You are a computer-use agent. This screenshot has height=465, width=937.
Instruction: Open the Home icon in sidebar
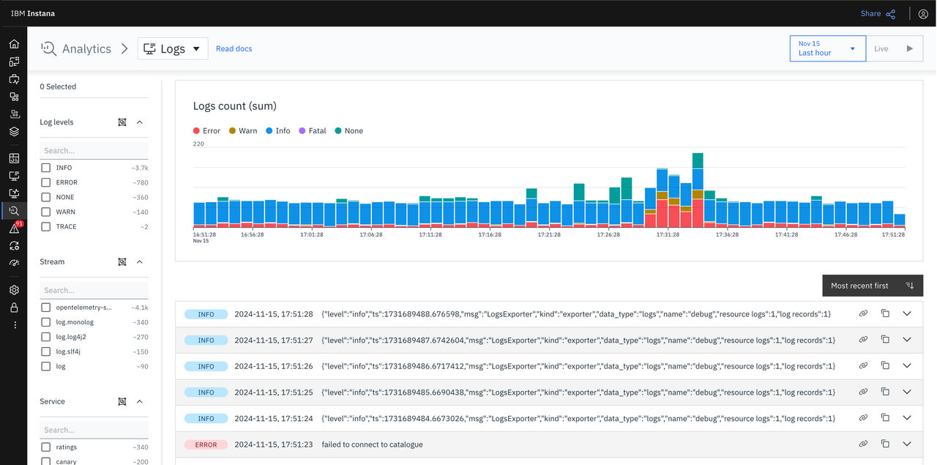tap(14, 44)
